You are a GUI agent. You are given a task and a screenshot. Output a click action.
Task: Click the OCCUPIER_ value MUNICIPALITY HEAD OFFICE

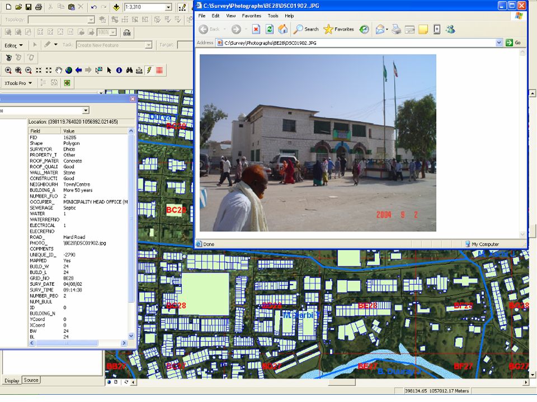(96, 202)
